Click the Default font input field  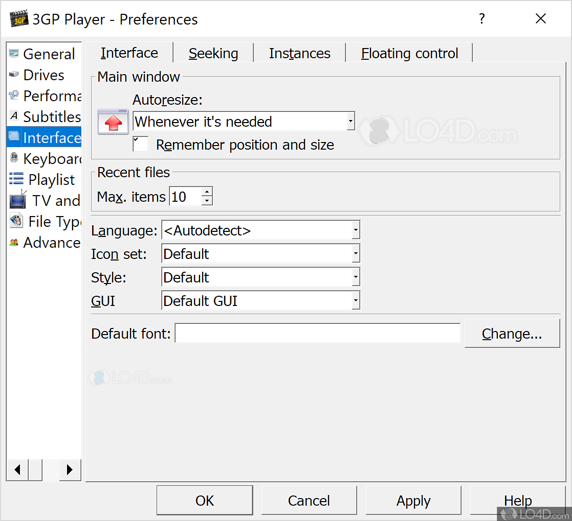(317, 333)
